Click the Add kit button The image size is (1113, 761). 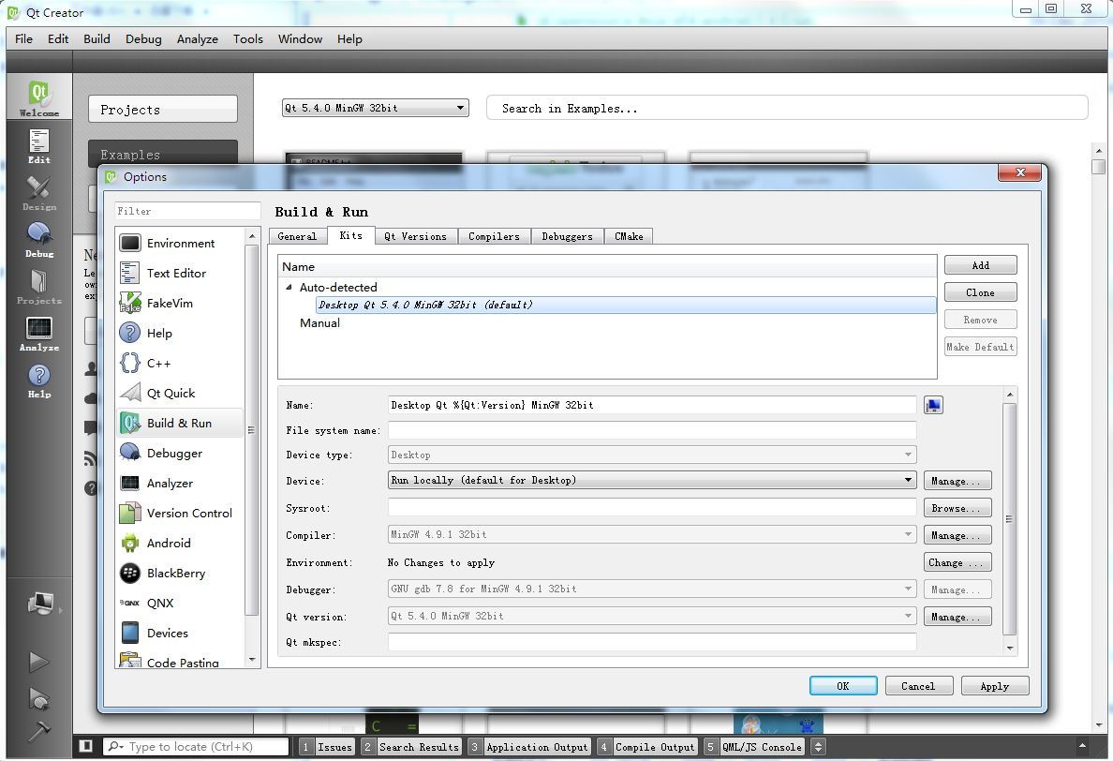pyautogui.click(x=980, y=265)
